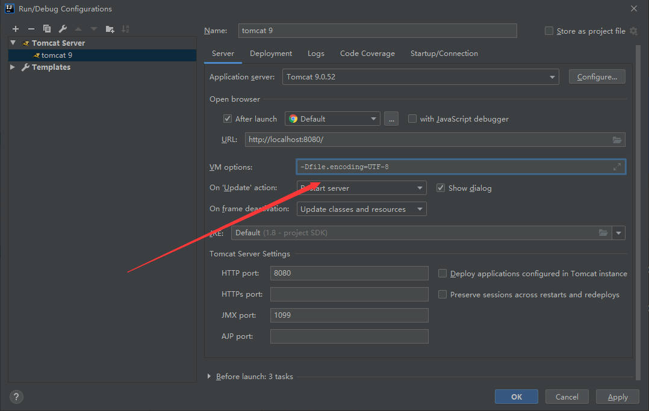
Task: Open the URL browse folder icon
Action: click(616, 140)
